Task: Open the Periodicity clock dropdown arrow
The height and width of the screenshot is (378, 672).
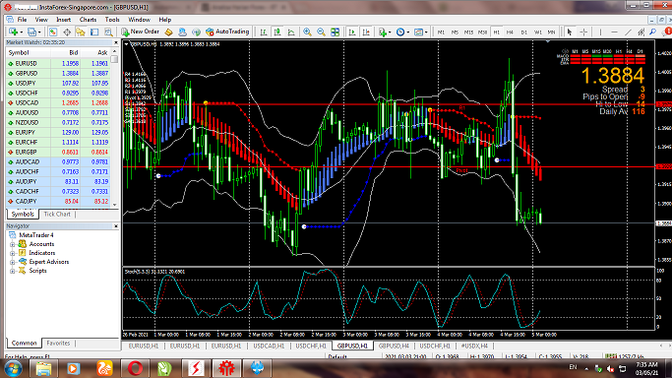Action: pos(407,32)
